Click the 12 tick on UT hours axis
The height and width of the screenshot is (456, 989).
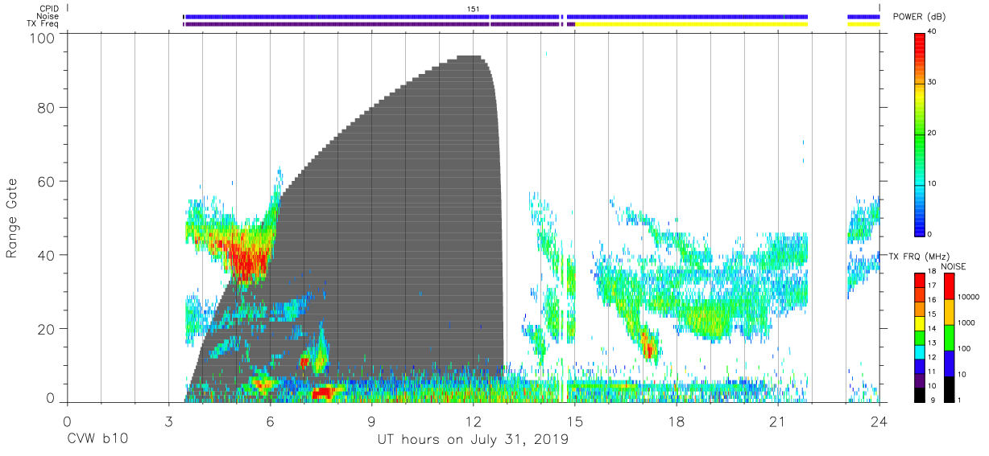[x=474, y=420]
